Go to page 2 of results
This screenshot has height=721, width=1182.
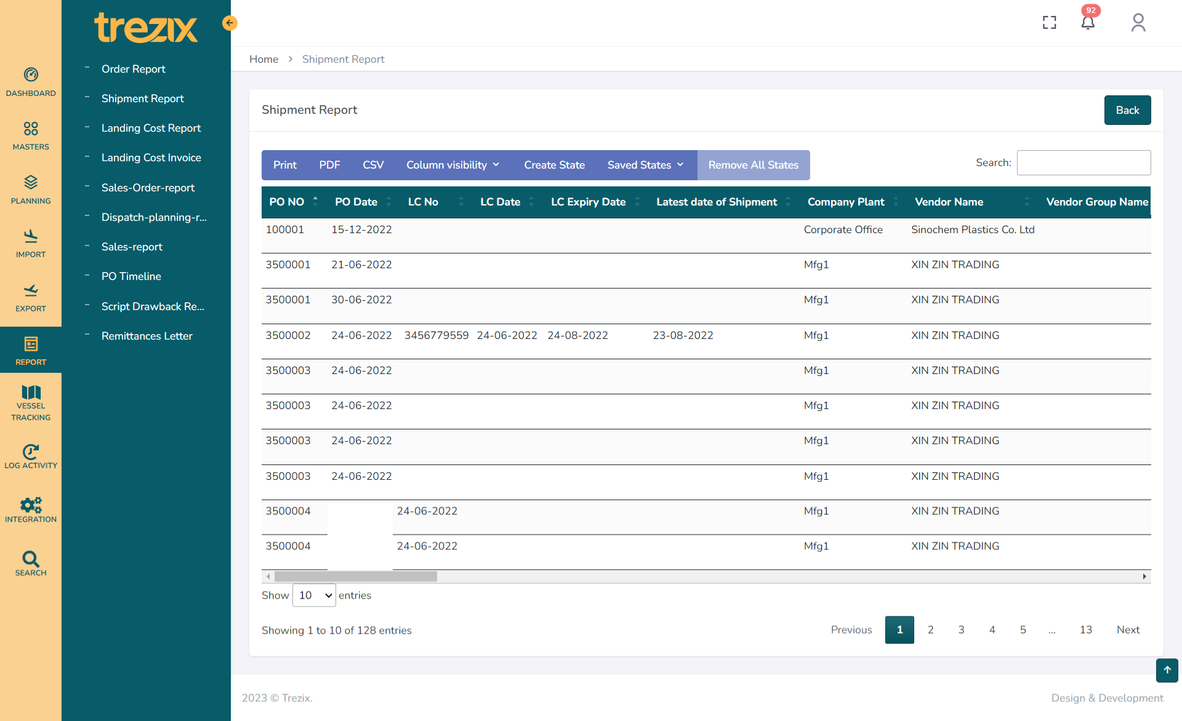[930, 629]
